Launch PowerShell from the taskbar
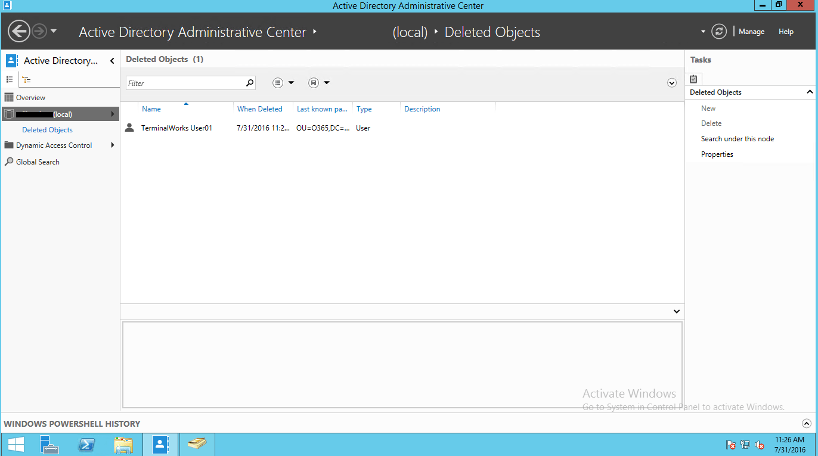 coord(86,444)
